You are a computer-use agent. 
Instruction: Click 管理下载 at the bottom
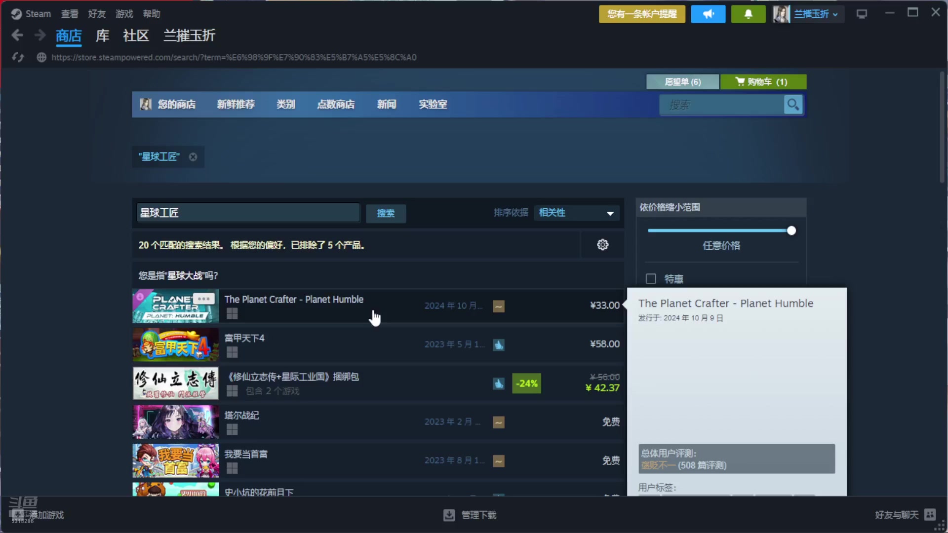pyautogui.click(x=478, y=515)
